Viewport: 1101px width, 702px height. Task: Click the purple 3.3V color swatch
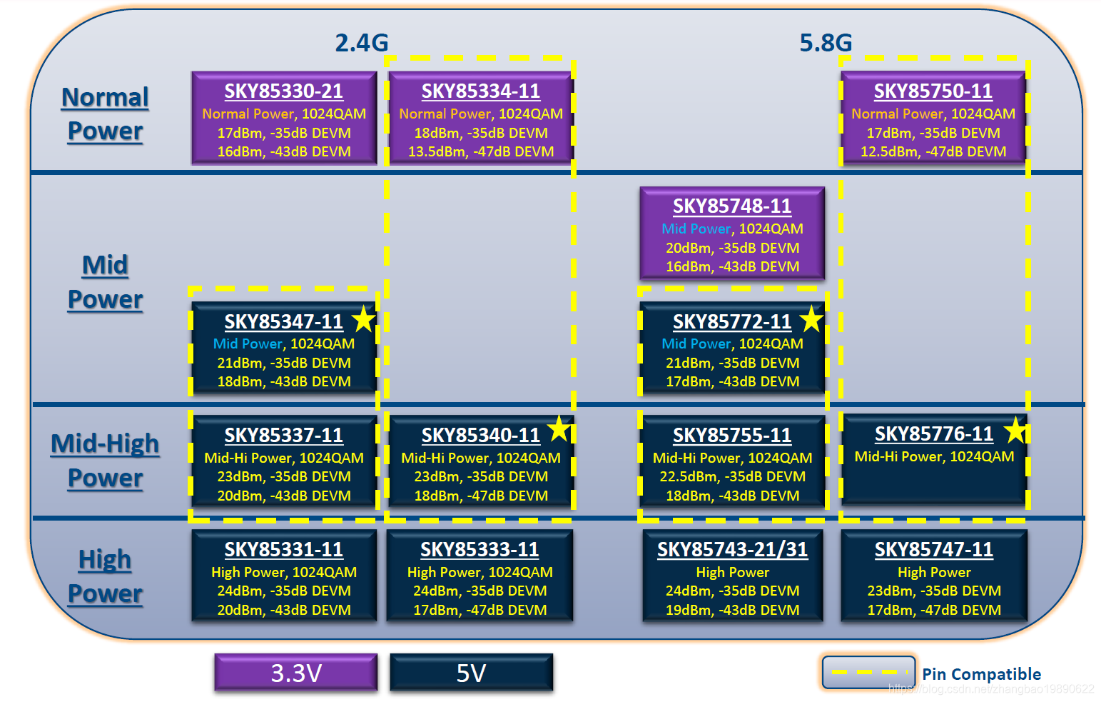[x=295, y=672]
